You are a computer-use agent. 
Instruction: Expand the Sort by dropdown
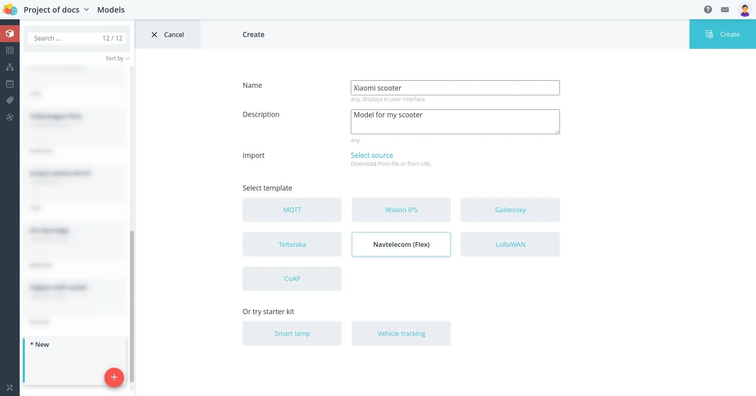point(117,58)
